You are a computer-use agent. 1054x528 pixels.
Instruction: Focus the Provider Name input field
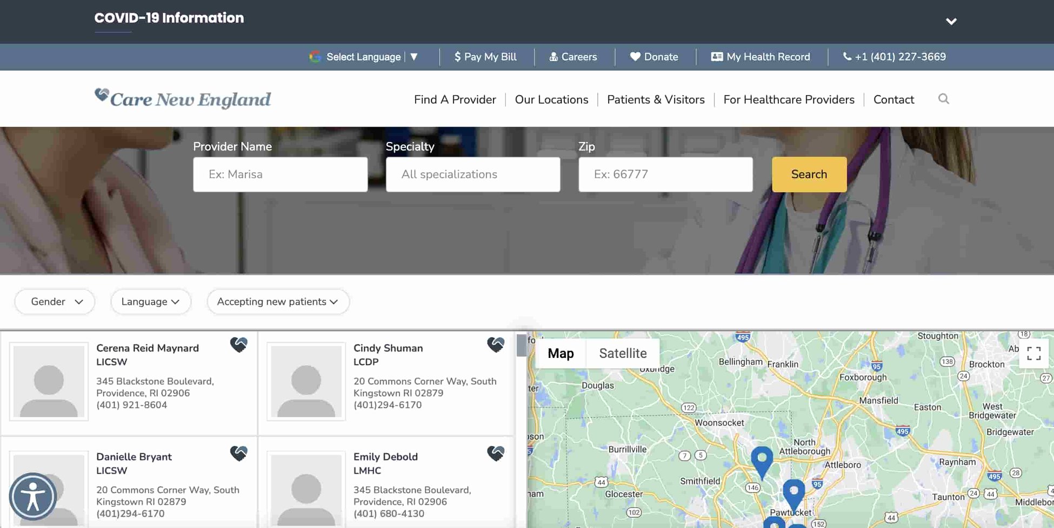(x=281, y=174)
